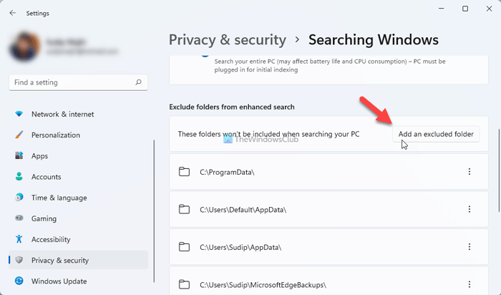
Task: Open more options for MicrosoftEdgeBackups folder
Action: coord(470,284)
